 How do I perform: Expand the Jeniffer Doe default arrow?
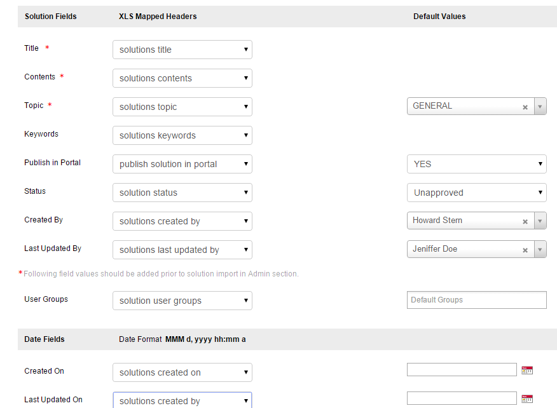(x=540, y=250)
